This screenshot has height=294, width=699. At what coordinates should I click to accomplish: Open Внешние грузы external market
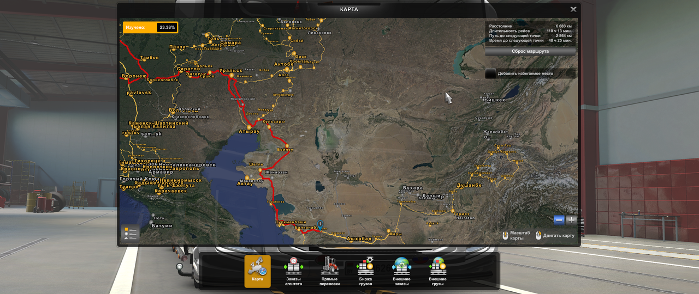point(437,271)
